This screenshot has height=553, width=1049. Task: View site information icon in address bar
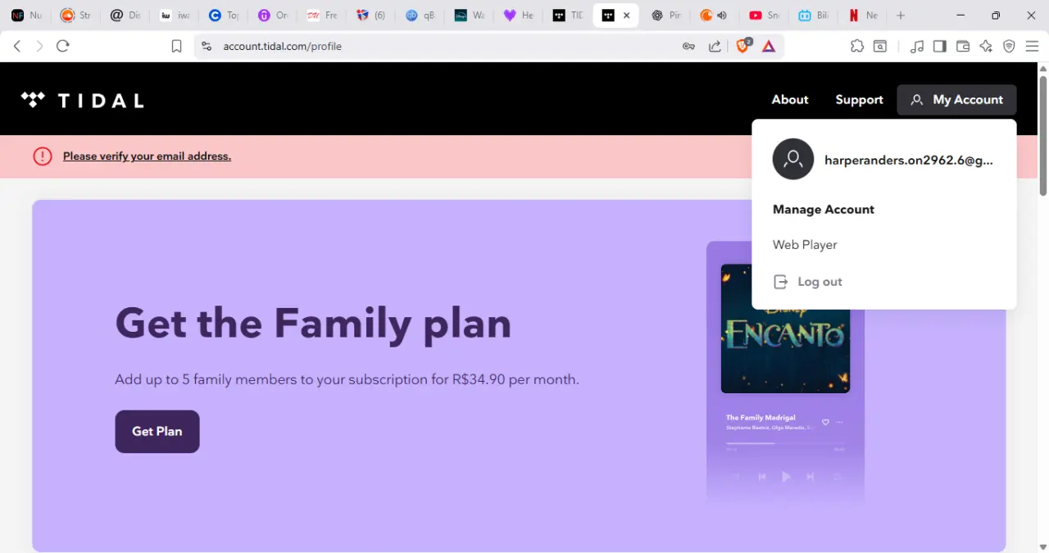[x=207, y=47]
